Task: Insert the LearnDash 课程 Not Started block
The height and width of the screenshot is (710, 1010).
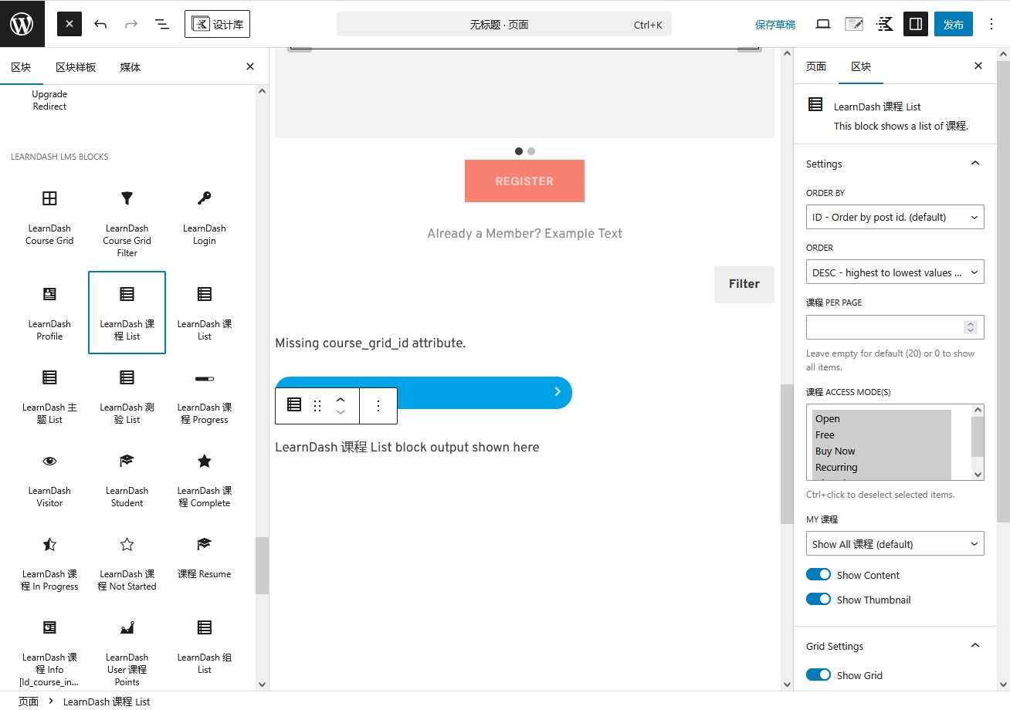Action: 127,563
